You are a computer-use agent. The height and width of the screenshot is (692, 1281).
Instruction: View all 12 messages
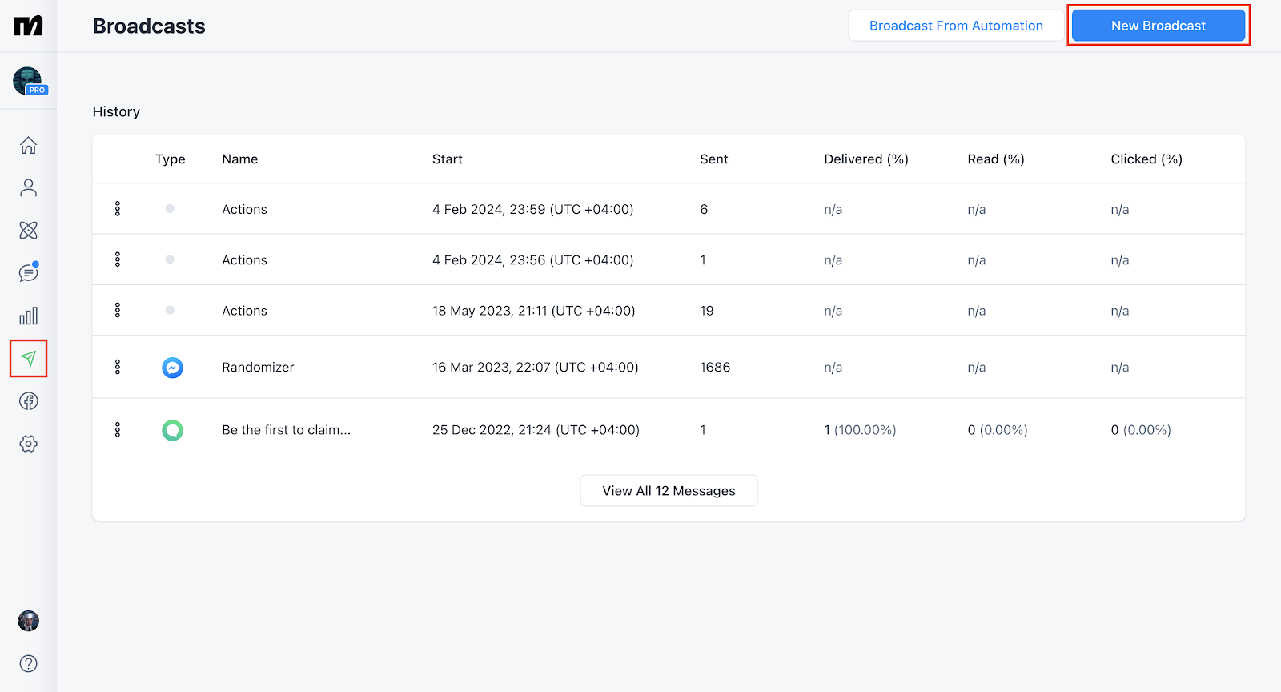[x=669, y=491]
